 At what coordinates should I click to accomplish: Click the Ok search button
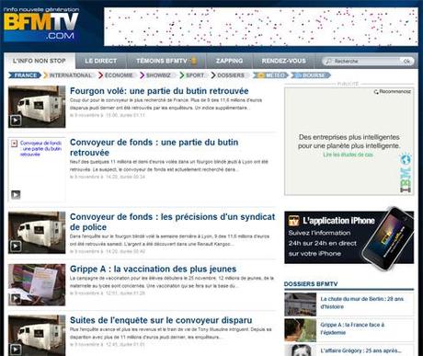coord(406,62)
